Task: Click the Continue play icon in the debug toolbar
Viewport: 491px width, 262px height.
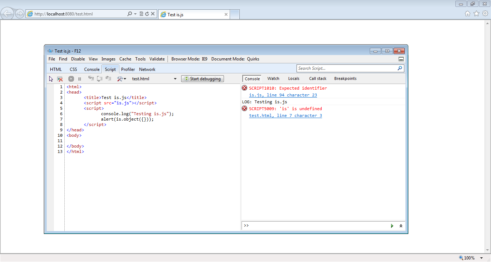Action: (x=71, y=79)
